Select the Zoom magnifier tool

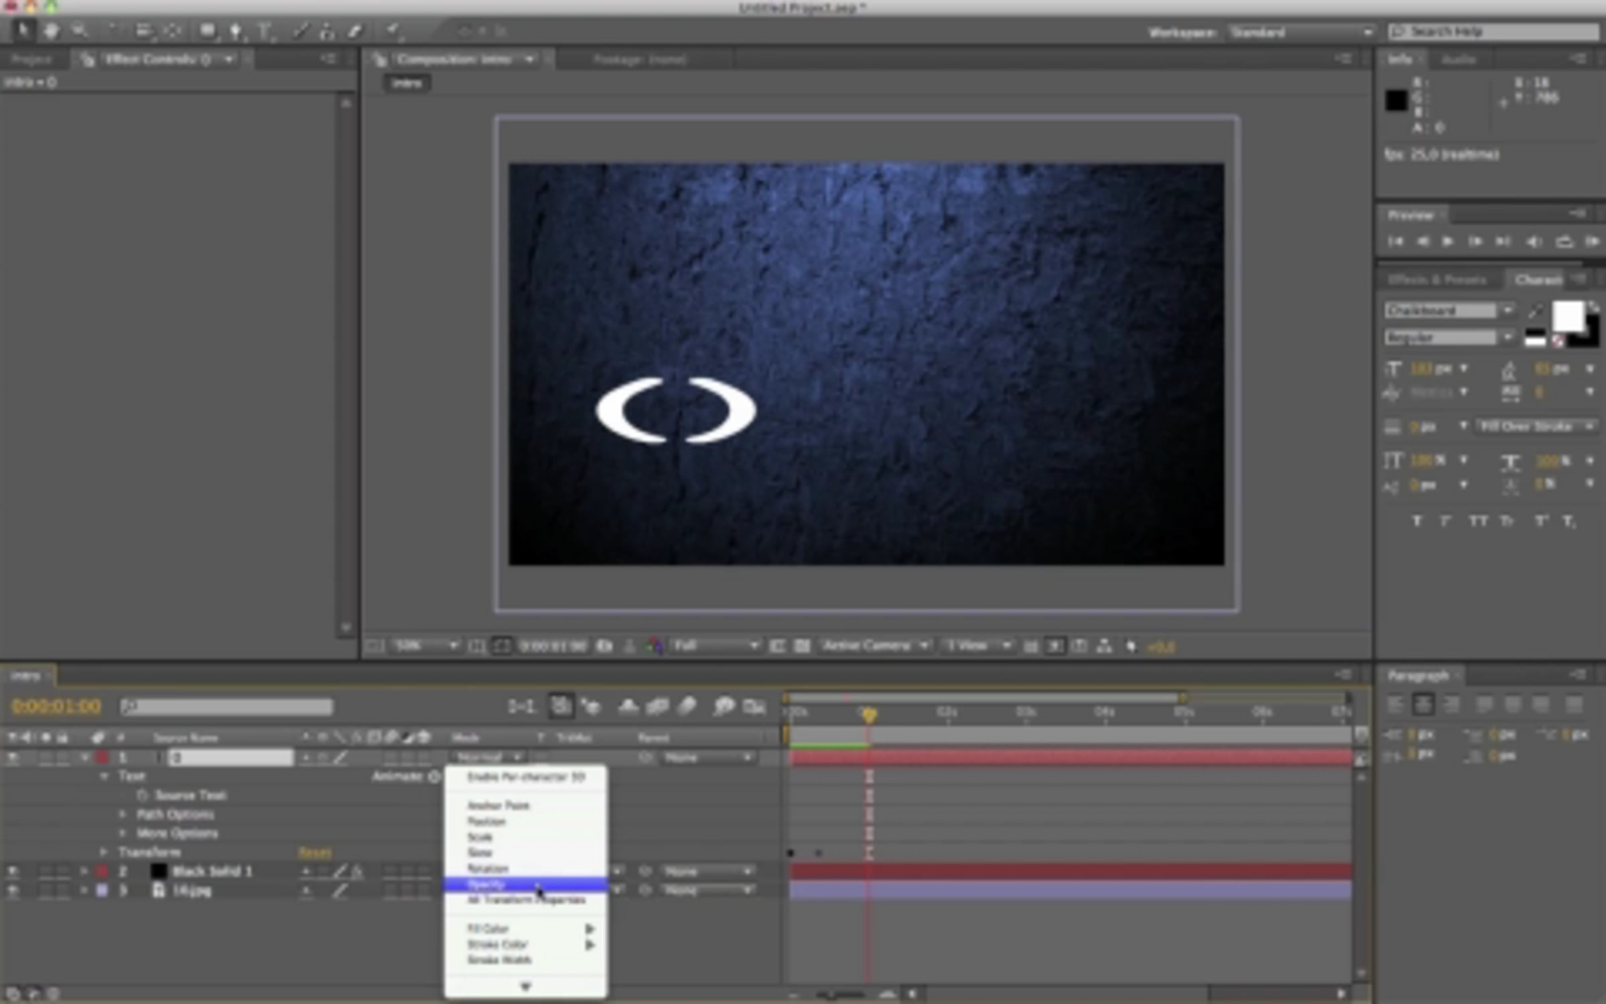pos(80,30)
